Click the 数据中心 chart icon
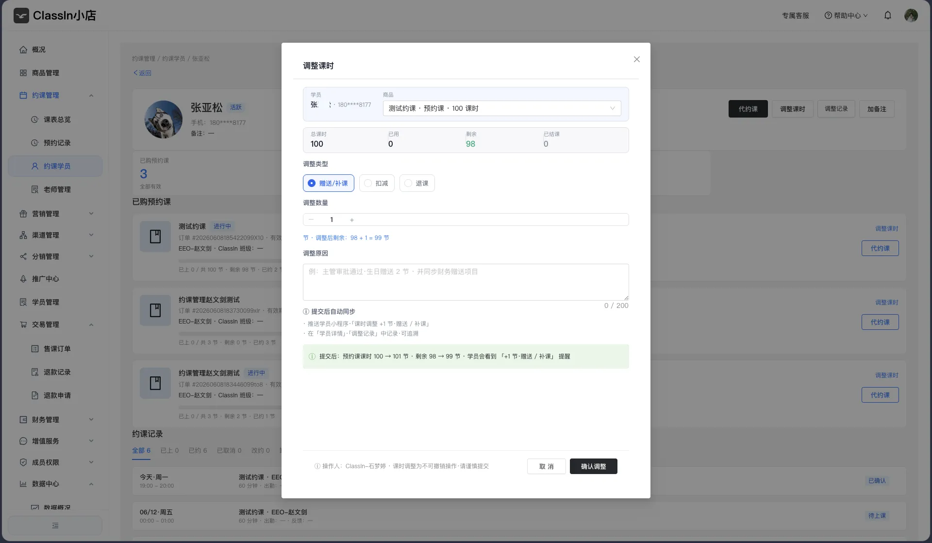 click(x=23, y=484)
